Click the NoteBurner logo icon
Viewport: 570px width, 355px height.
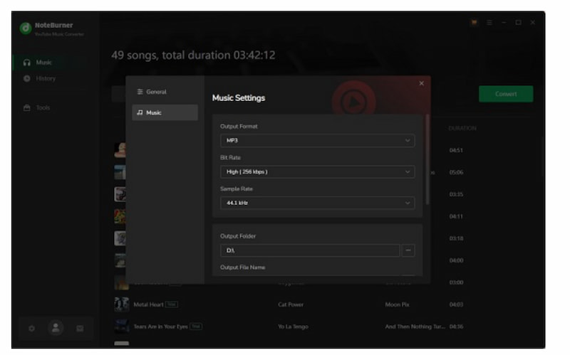click(x=26, y=28)
